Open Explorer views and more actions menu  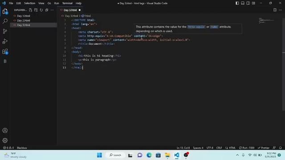52,10
